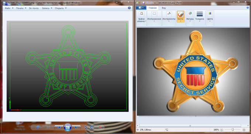Click Undo in Paint quick access toolbar
The image size is (251, 134).
tap(147, 3)
